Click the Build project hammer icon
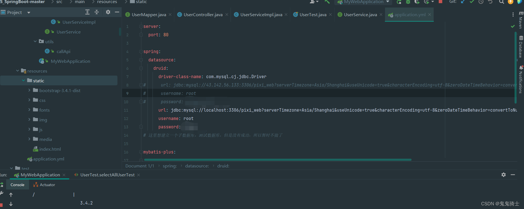 [327, 2]
